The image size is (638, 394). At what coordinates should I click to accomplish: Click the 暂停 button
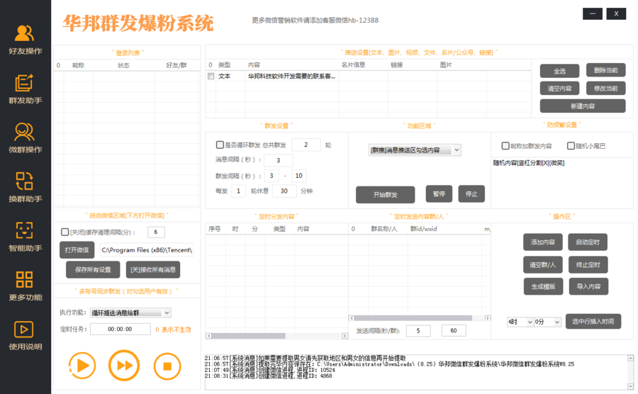click(x=439, y=193)
